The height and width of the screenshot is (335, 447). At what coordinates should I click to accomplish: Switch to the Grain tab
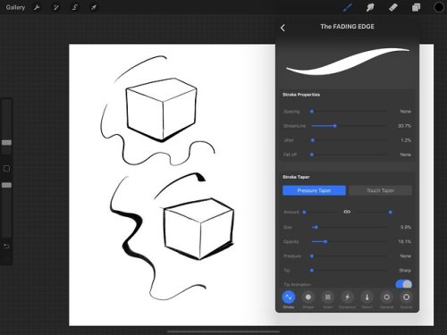click(x=327, y=299)
